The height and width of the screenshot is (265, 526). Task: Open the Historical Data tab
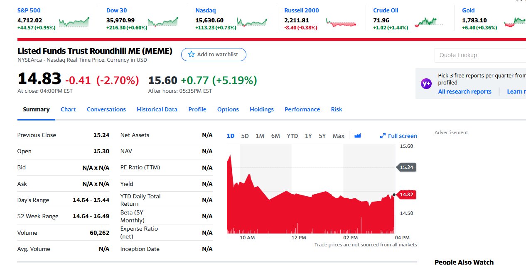[157, 109]
